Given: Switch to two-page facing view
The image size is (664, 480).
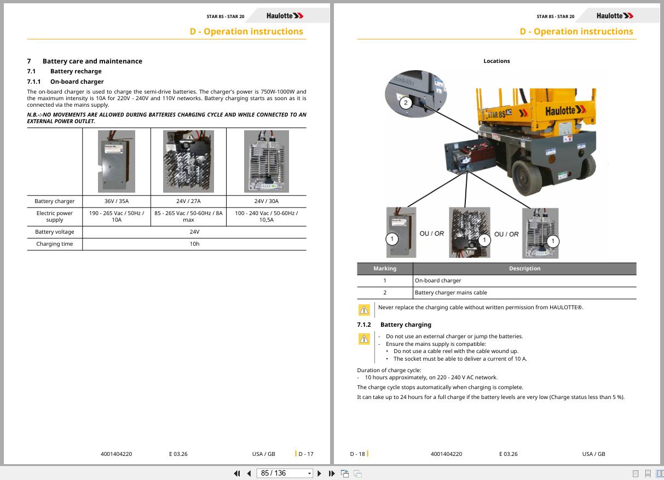Looking at the screenshot, I should tap(660, 473).
